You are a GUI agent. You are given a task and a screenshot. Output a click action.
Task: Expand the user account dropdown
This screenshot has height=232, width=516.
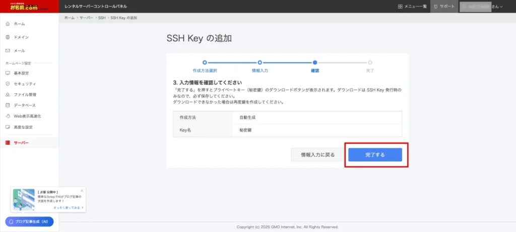pyautogui.click(x=482, y=7)
